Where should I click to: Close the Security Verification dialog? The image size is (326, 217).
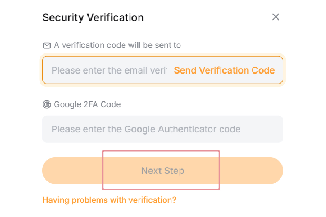click(276, 17)
